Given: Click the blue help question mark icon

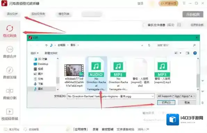Looking at the screenshot, I should (195, 53).
